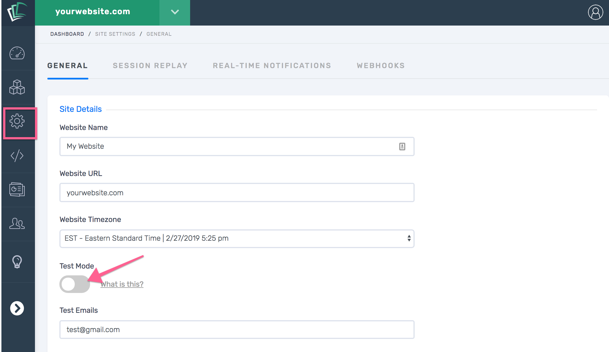Focus the Test Emails input field
Viewport: 609px width, 352px height.
click(x=237, y=330)
